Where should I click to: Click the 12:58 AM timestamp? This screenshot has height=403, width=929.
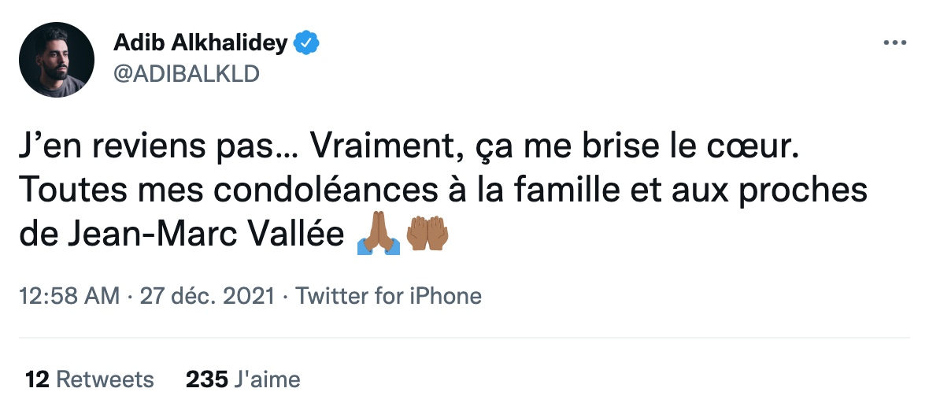point(69,295)
